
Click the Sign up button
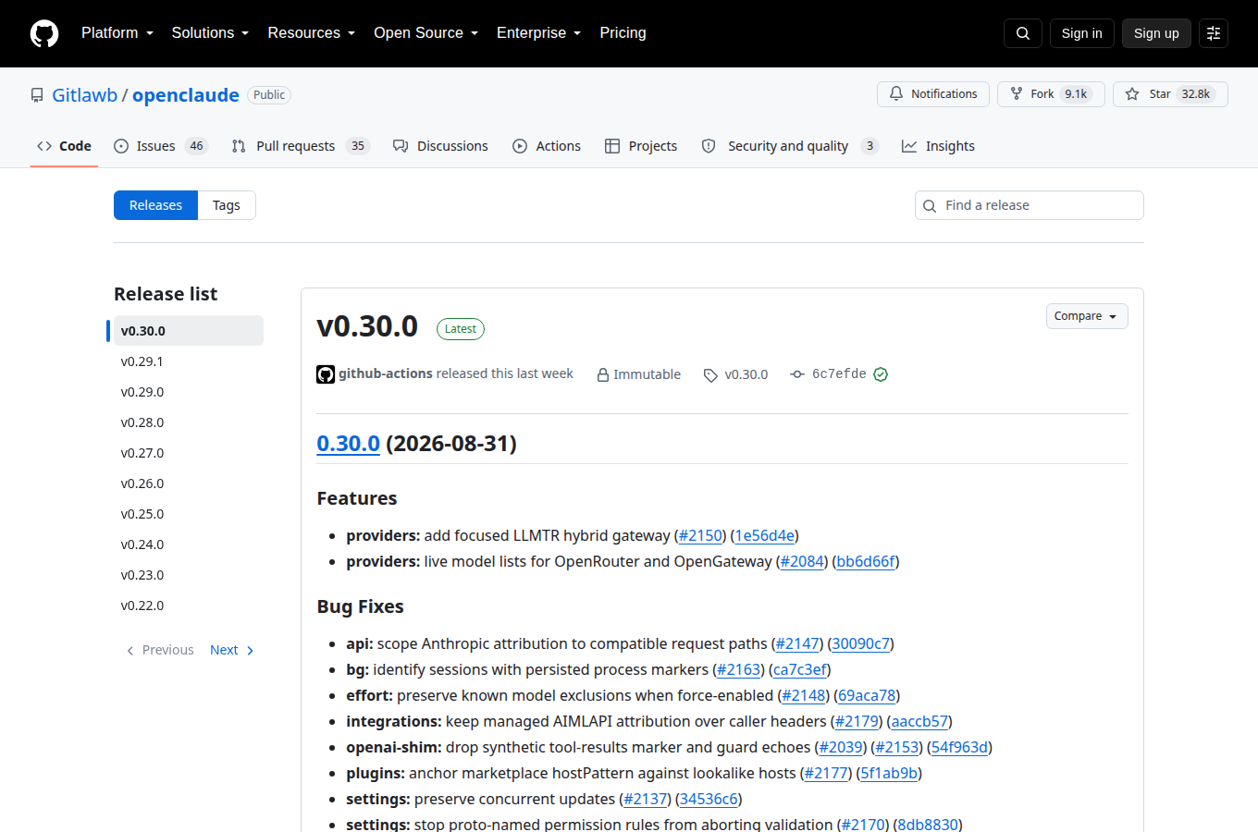click(1156, 33)
